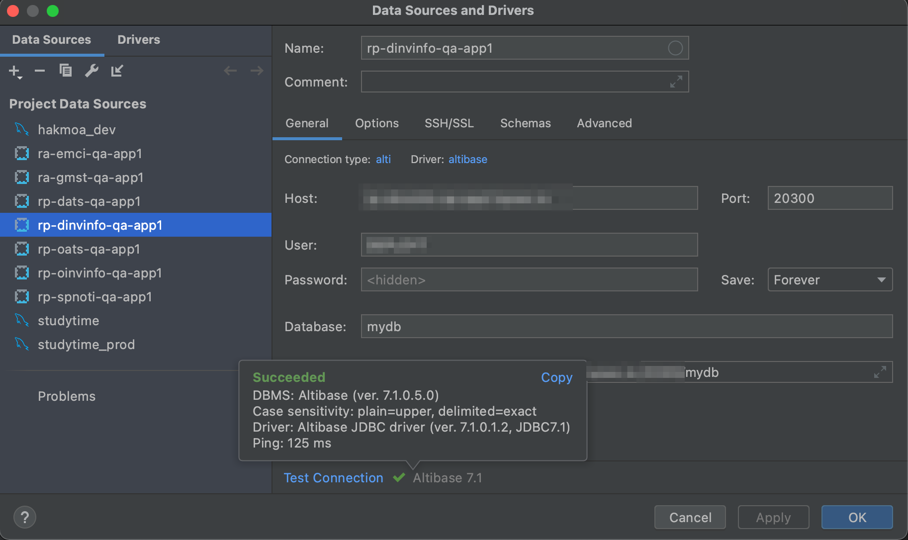Switch to the Drivers tab
This screenshot has height=540, width=908.
(139, 40)
